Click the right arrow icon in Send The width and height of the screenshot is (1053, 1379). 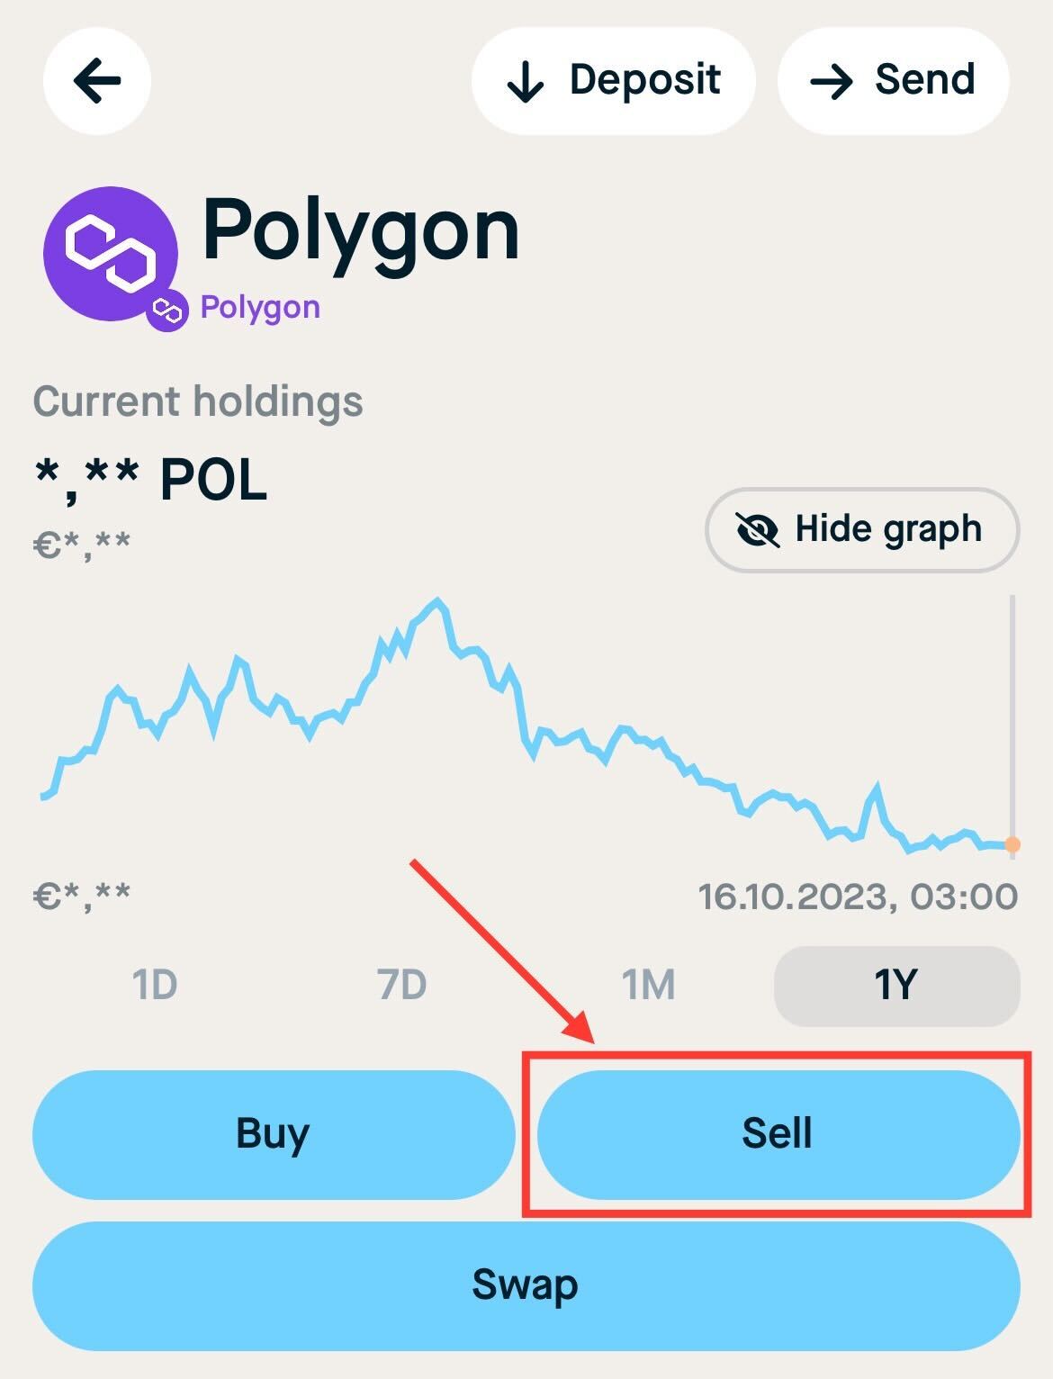pos(831,82)
